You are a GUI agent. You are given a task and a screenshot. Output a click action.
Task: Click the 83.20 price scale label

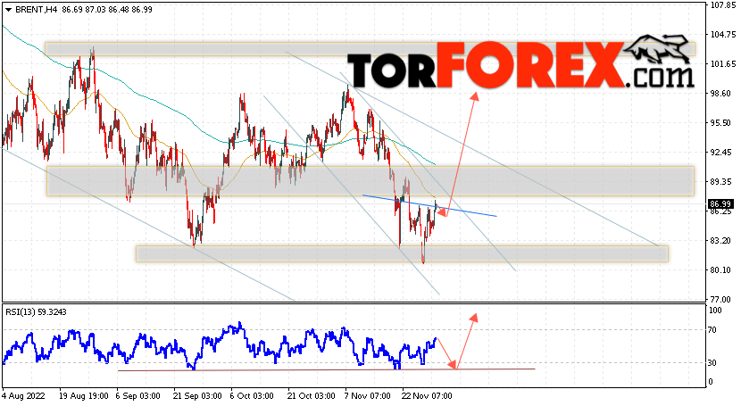pyautogui.click(x=721, y=240)
